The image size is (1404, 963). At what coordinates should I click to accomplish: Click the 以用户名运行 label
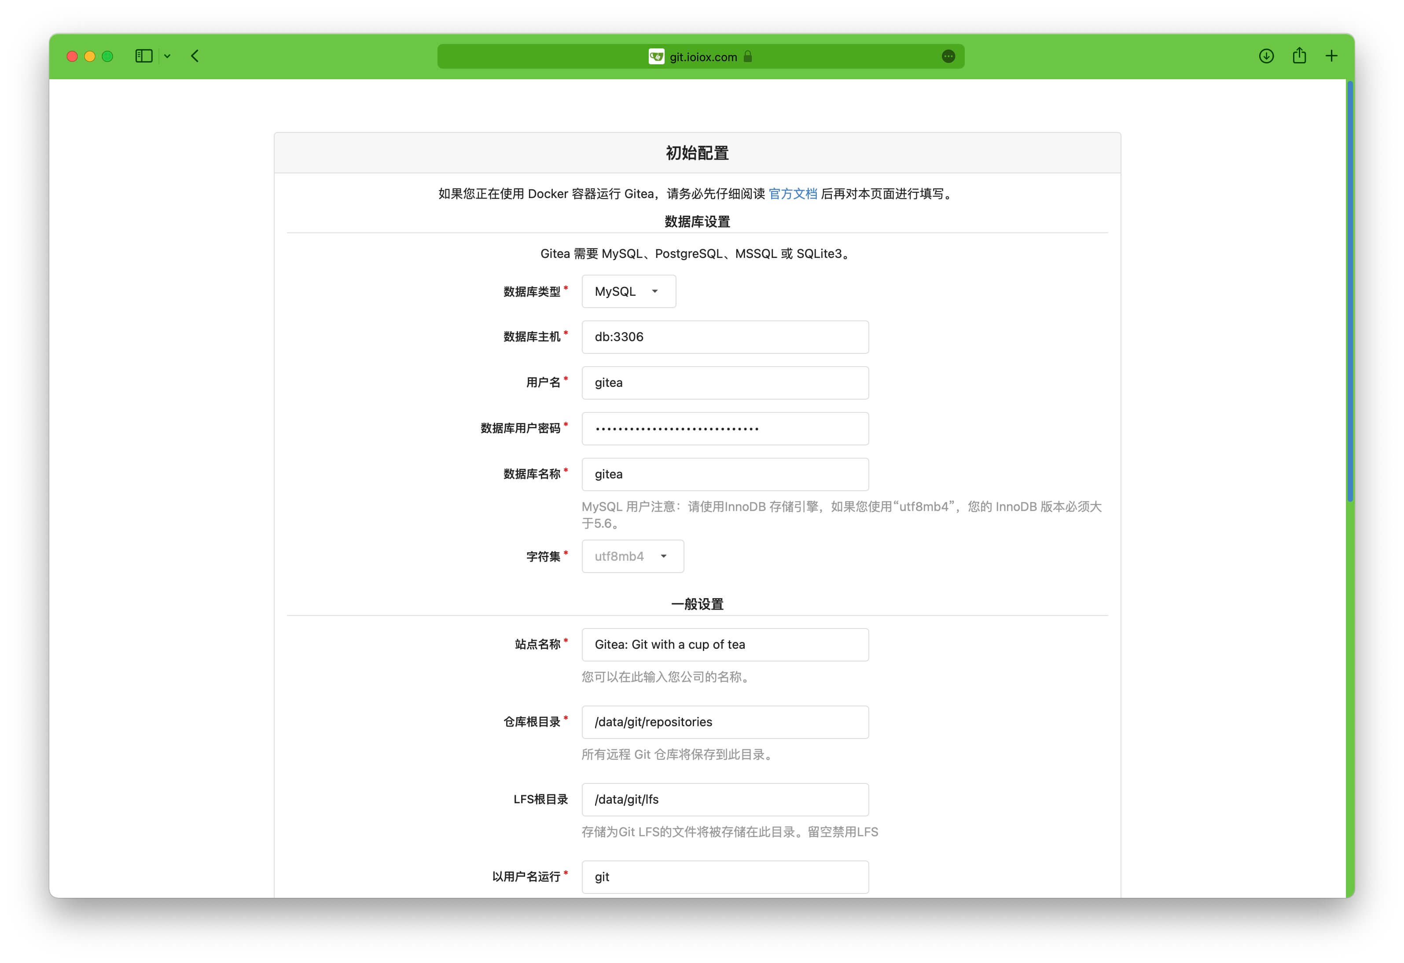click(x=526, y=877)
